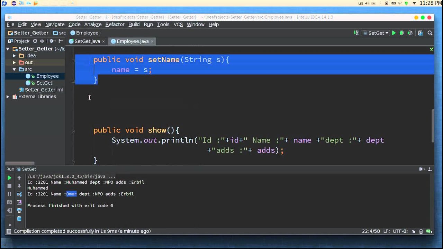Open the File menu
This screenshot has height=249, width=443.
(10, 24)
